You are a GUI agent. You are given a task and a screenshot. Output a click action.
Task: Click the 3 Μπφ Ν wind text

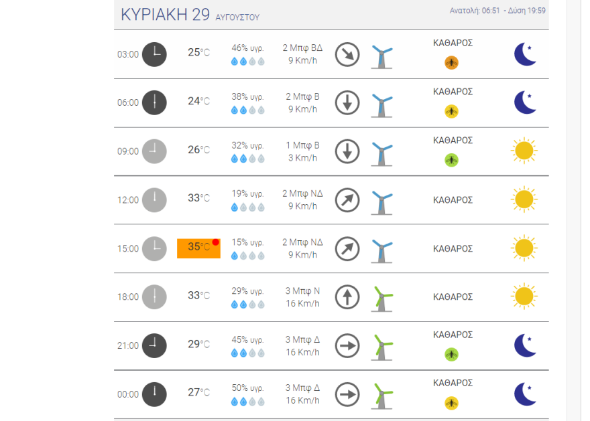302,290
